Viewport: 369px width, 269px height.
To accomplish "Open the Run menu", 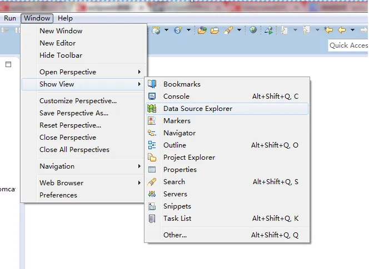I will pyautogui.click(x=10, y=18).
